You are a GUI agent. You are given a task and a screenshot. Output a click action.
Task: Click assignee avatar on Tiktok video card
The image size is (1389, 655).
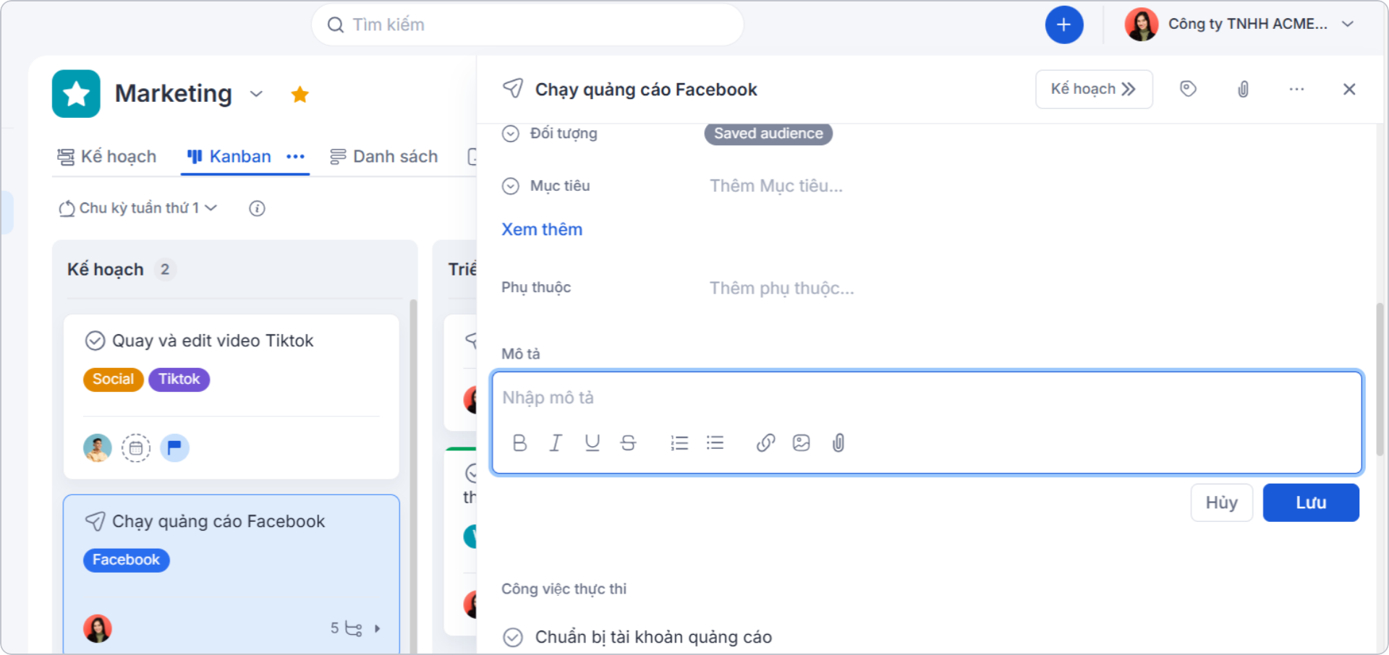pyautogui.click(x=98, y=448)
